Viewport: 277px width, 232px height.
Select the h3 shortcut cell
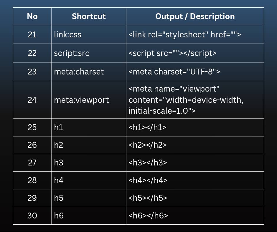[x=89, y=163]
